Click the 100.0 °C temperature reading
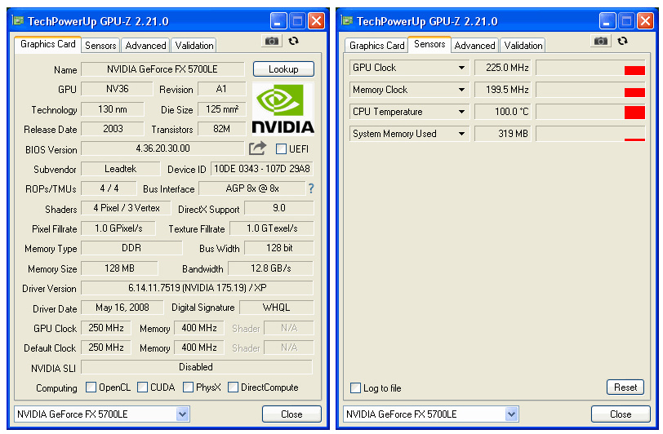 503,112
